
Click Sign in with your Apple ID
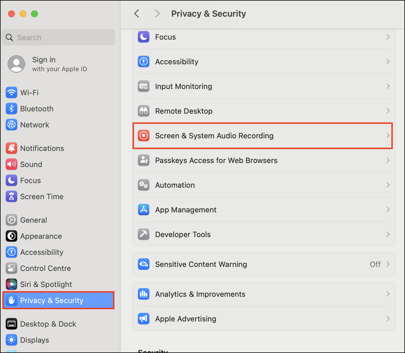coord(59,64)
